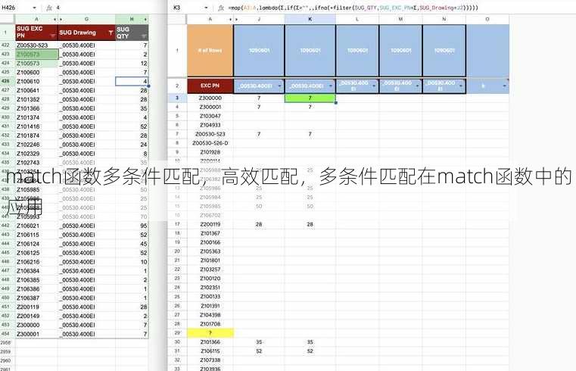Open dropdown in cell L2 drawing selector
576x371 pixels.
click(x=374, y=86)
